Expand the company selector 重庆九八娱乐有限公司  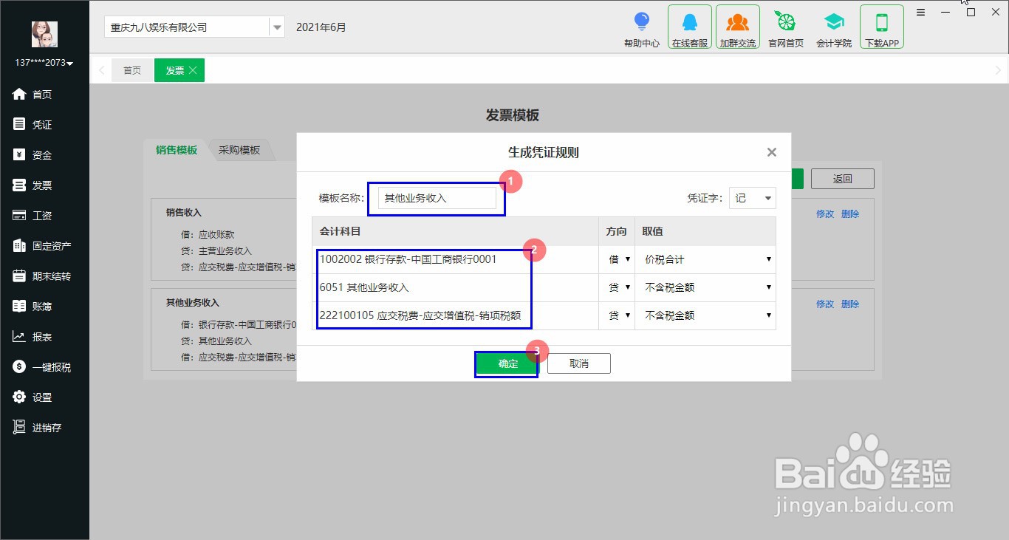click(277, 27)
